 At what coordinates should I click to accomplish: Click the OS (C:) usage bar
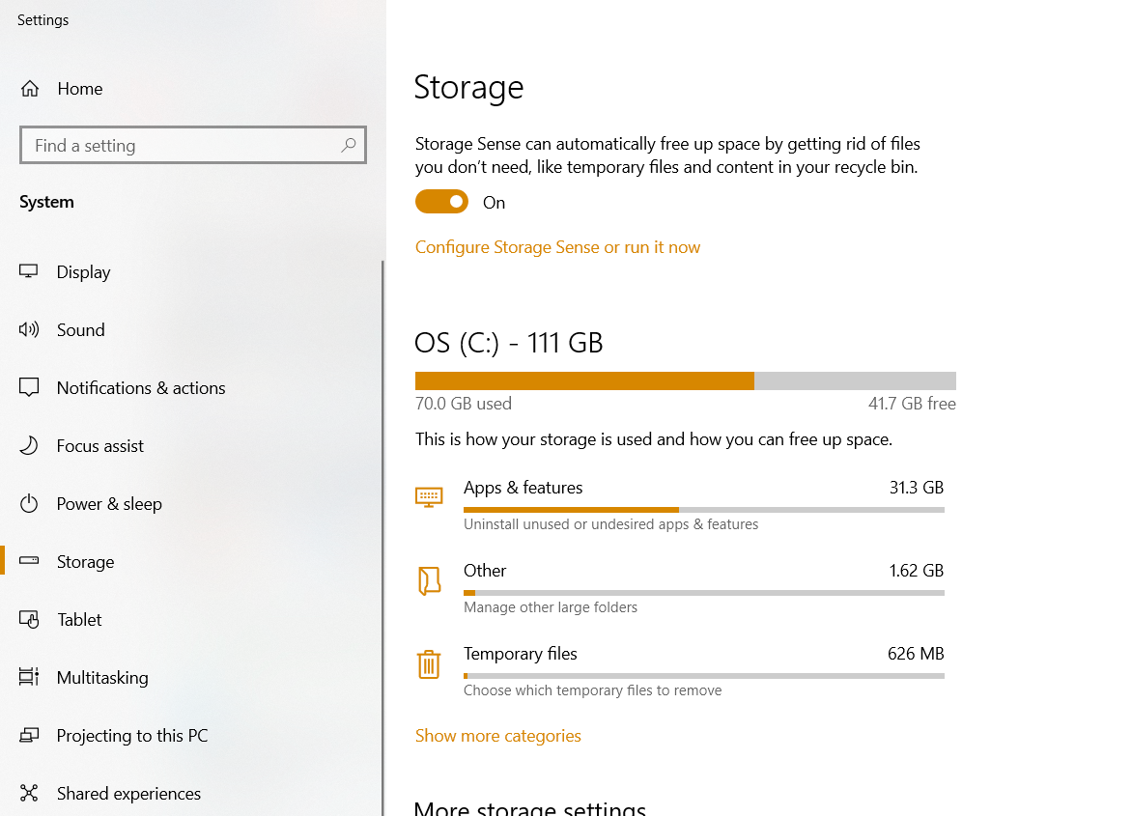tap(685, 380)
